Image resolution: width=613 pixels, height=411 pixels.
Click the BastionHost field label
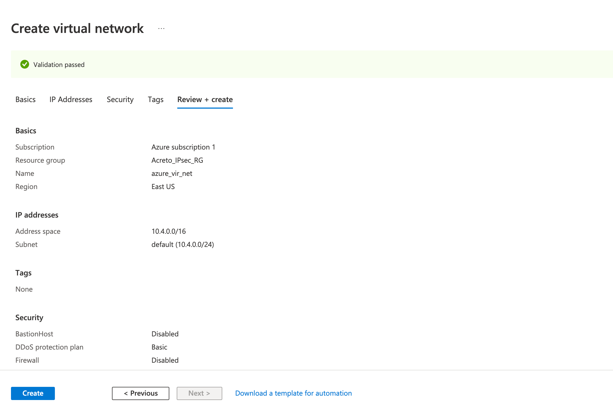(x=34, y=334)
